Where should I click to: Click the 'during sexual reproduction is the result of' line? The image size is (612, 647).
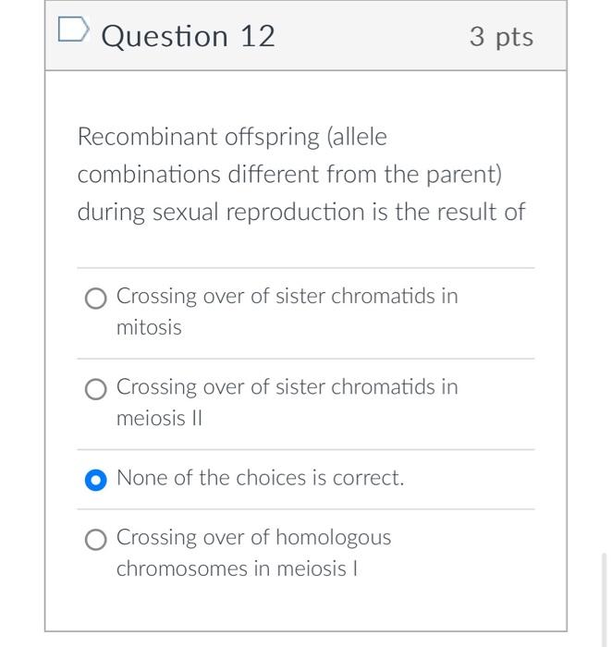(301, 212)
